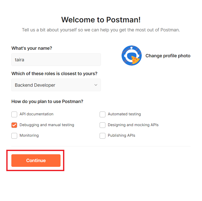Toggle the Publishing APIs checkbox
Viewport: 202px width, 201px height.
[x=102, y=136]
